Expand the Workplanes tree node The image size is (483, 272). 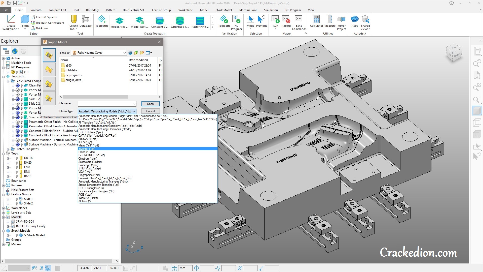tap(4, 208)
